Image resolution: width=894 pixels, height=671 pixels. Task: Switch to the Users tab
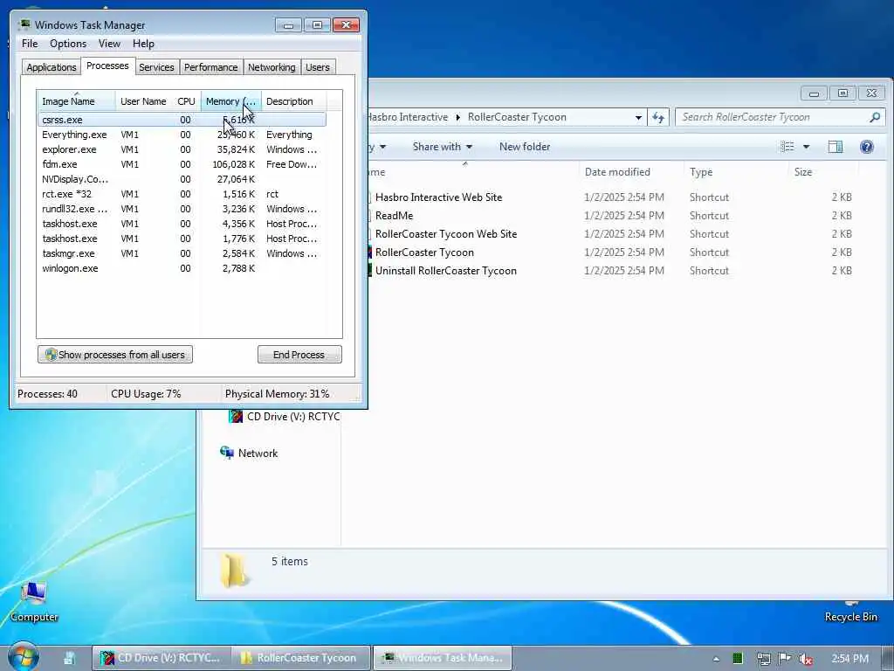pyautogui.click(x=318, y=67)
